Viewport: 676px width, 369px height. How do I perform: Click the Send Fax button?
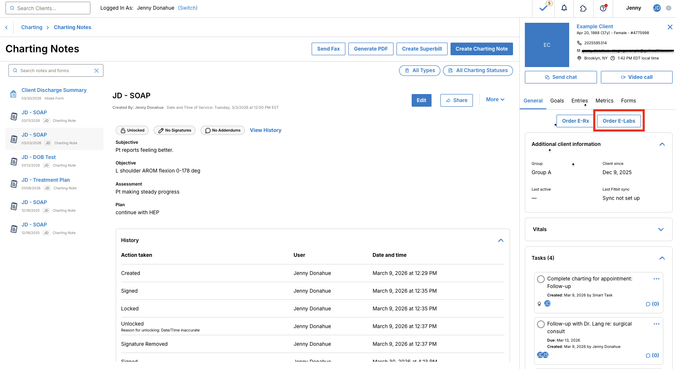[328, 49]
